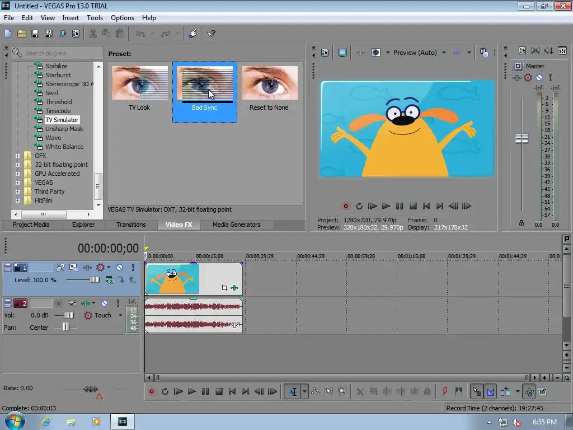This screenshot has width=573, height=430.
Task: Click the Record button under the preview
Action: pos(345,206)
